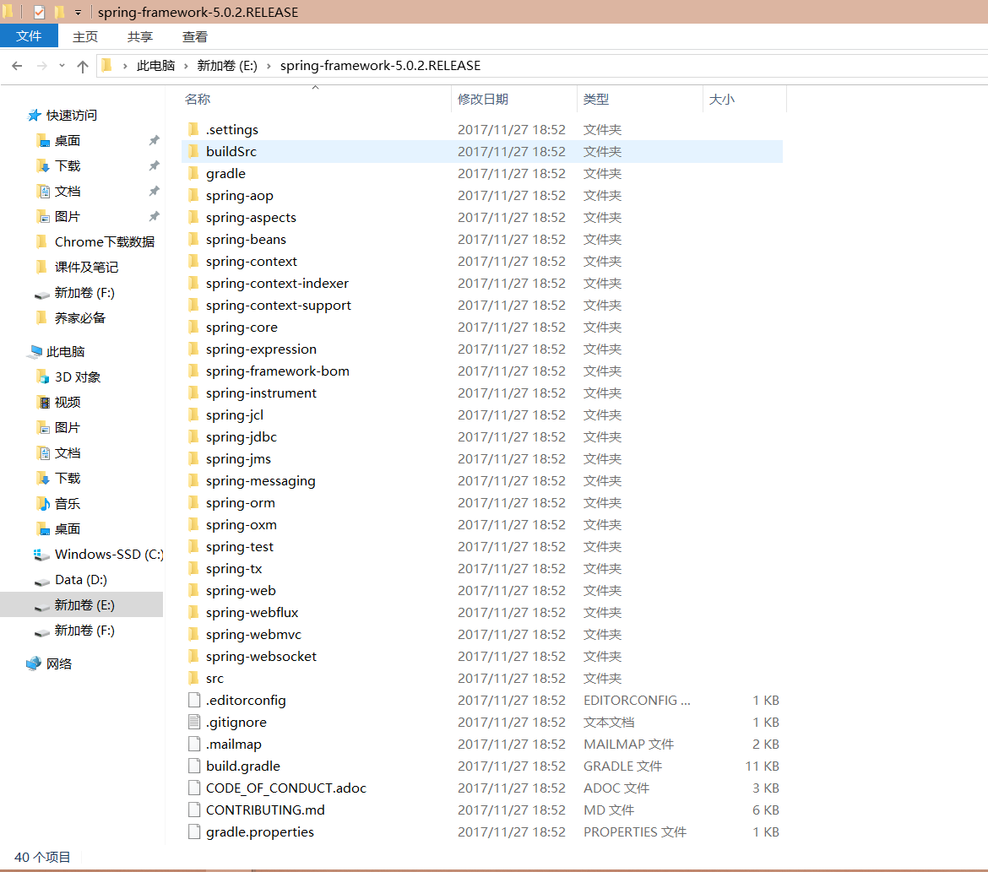Click the 40 个项目 status bar text

(43, 858)
